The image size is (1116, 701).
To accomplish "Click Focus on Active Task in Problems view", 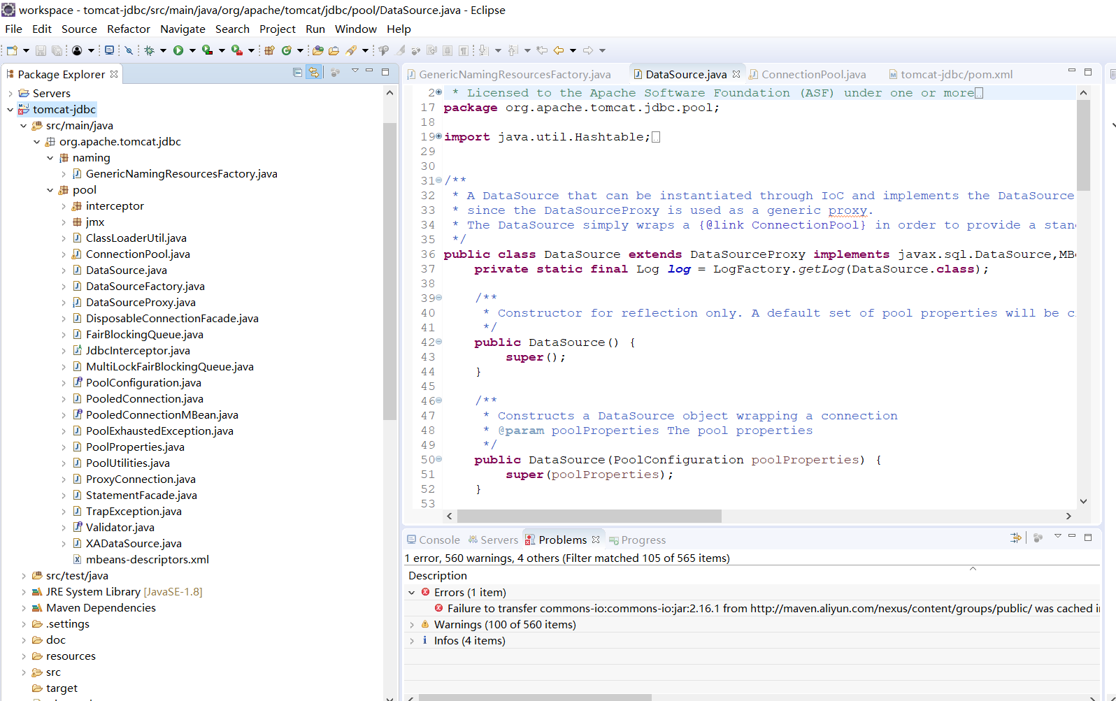I will click(1038, 537).
